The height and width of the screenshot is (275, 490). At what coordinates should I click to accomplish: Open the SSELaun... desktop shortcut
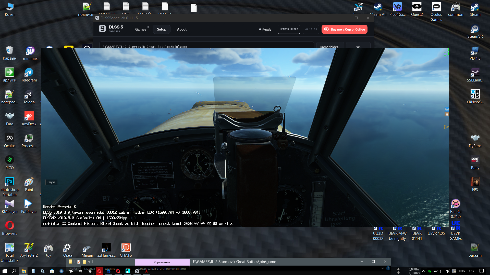475,75
